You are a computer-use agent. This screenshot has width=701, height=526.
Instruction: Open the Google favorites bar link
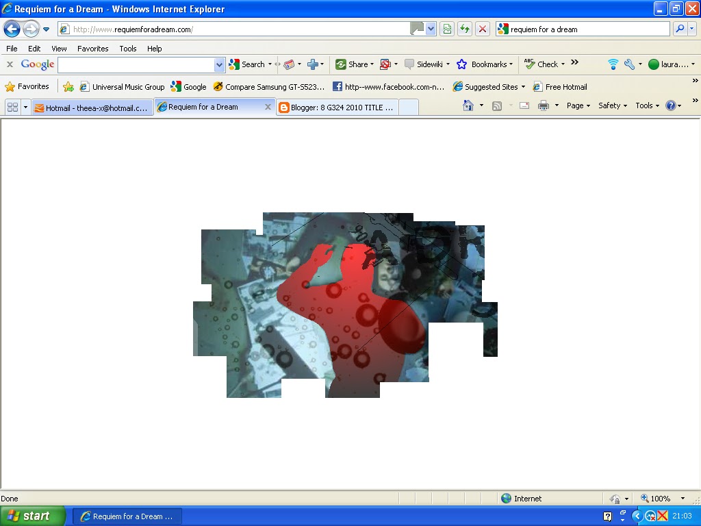pyautogui.click(x=189, y=87)
